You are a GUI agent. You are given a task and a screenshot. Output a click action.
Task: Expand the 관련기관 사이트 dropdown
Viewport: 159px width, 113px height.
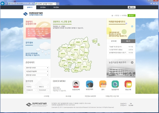pyautogui.click(x=37, y=75)
